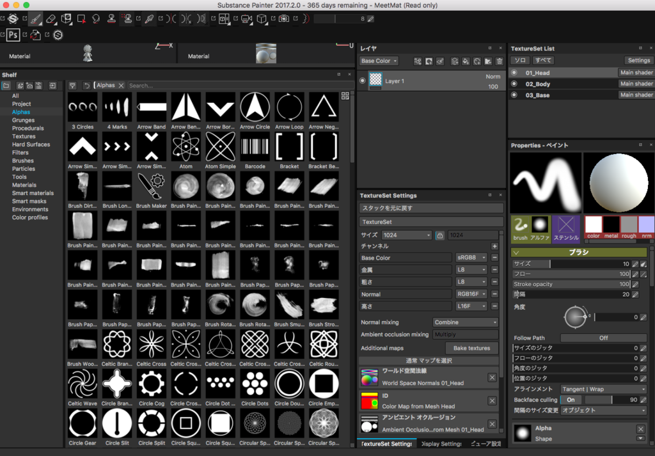Adjust the サイズ brush size slider
The image size is (655, 456).
coord(571,264)
